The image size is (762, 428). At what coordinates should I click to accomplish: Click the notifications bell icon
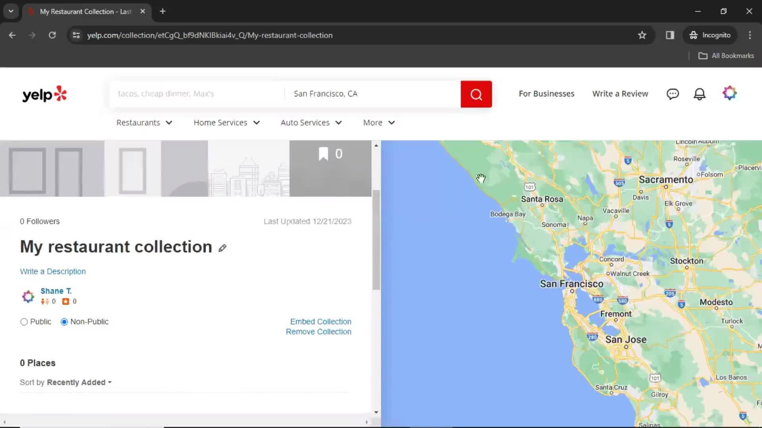[699, 94]
